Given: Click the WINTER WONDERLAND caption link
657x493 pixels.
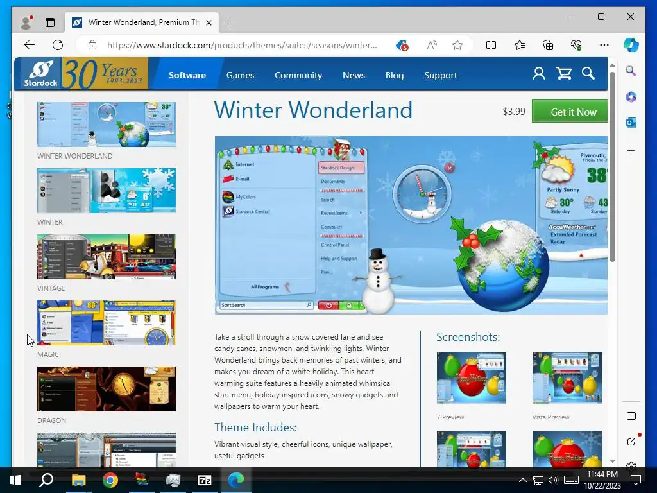Looking at the screenshot, I should click(x=74, y=156).
